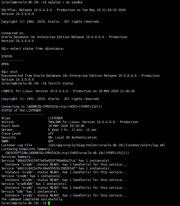Click the Security 'ON: Local OS Authentication' text
This screenshot has width=180, height=206.
(72, 138)
